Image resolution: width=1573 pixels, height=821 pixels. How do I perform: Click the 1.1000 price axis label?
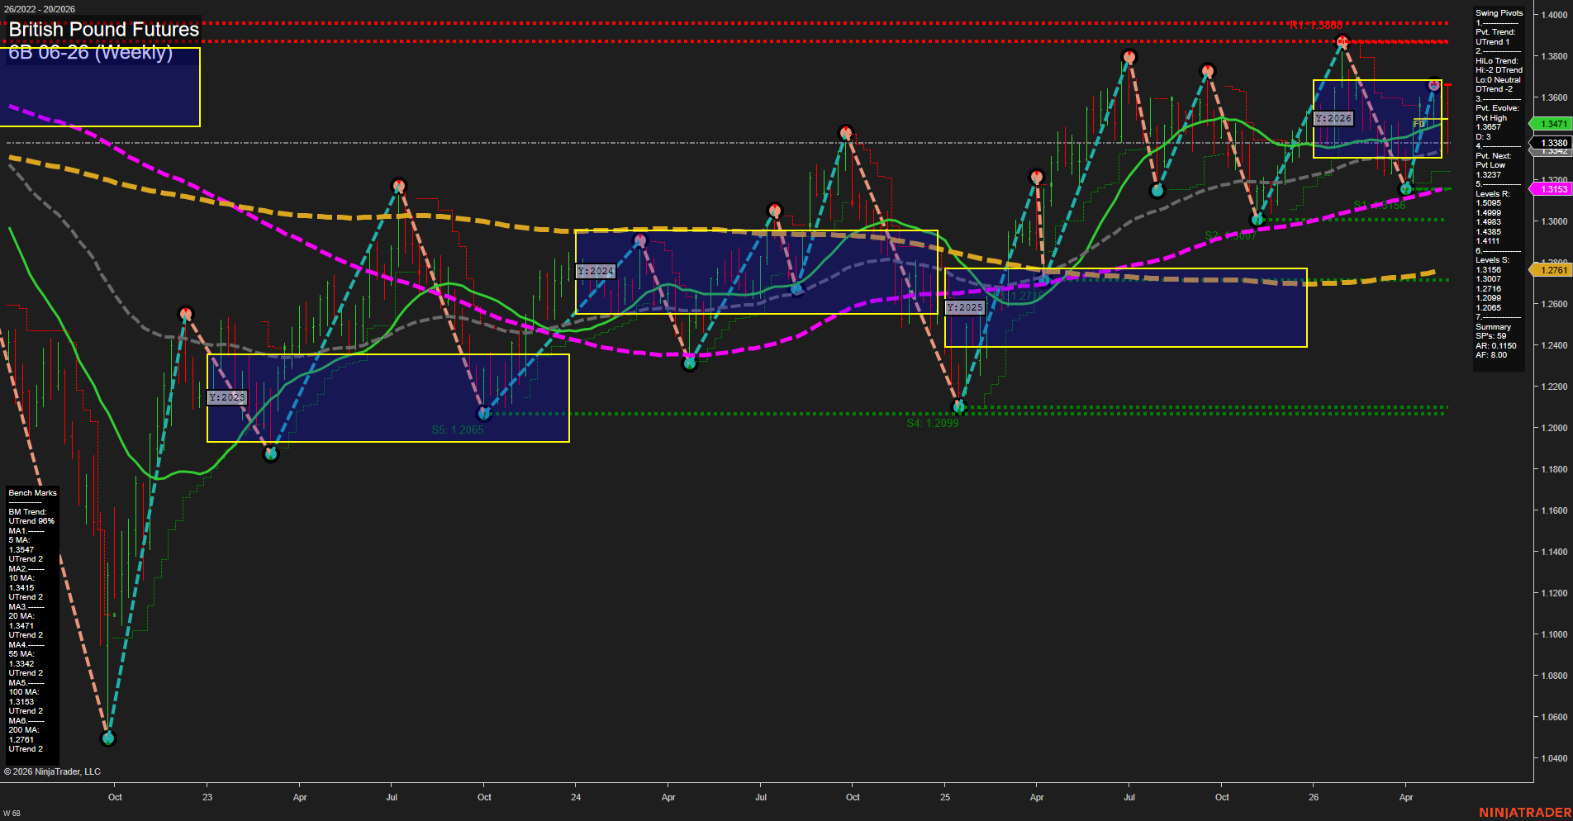[x=1554, y=634]
